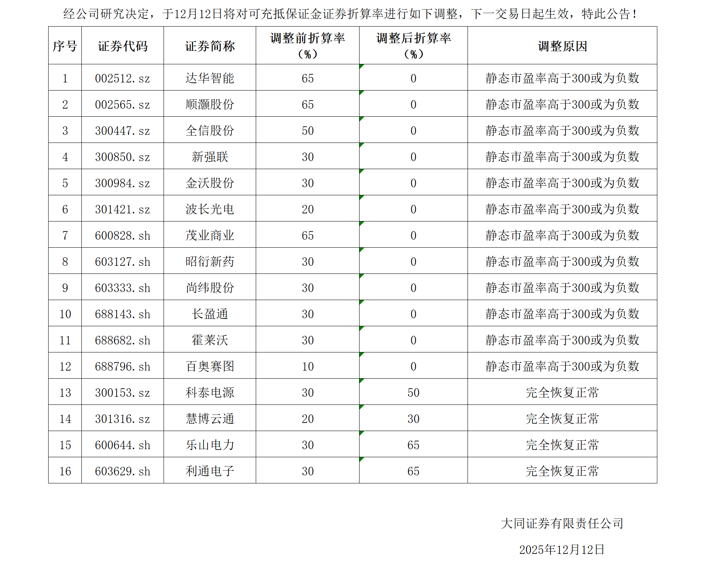709x562 pixels.
Task: Click the 慧博云通 name cell
Action: (209, 419)
